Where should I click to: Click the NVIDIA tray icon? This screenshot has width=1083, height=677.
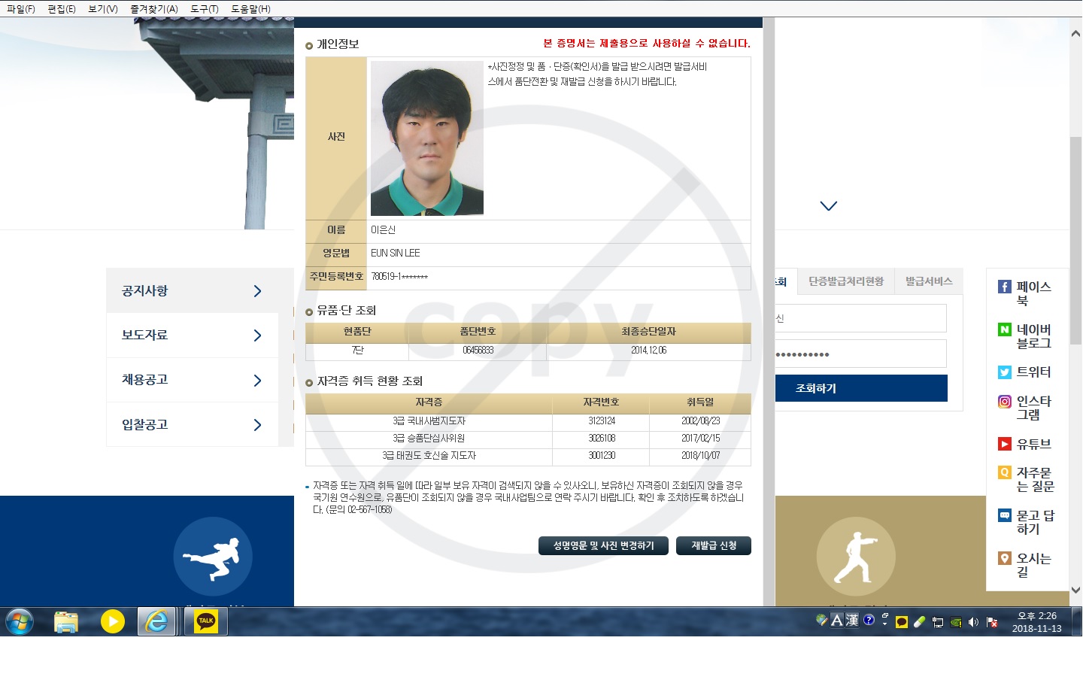[956, 622]
